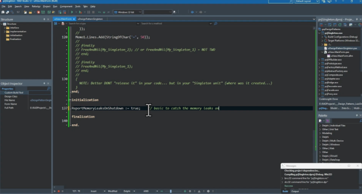Image resolution: width=362 pixels, height=194 pixels.
Task: Open the Windows 32-bit platform dropdown
Action: (130, 13)
